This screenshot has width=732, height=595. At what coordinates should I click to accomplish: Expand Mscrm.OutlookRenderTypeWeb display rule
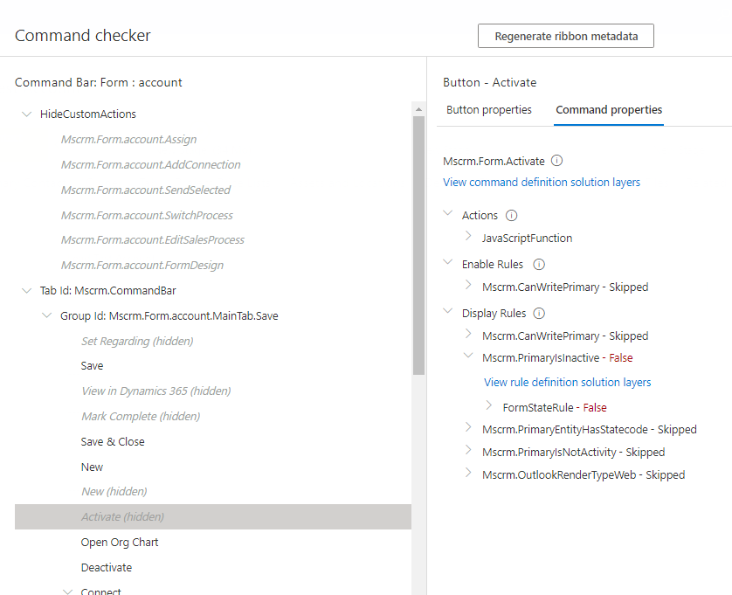pyautogui.click(x=468, y=473)
